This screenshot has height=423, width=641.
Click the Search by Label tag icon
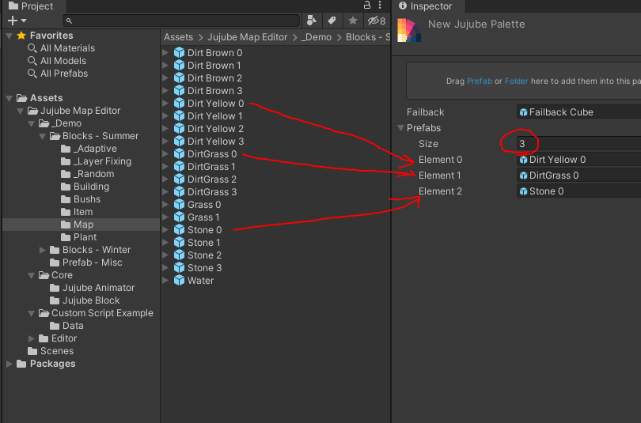(x=332, y=21)
